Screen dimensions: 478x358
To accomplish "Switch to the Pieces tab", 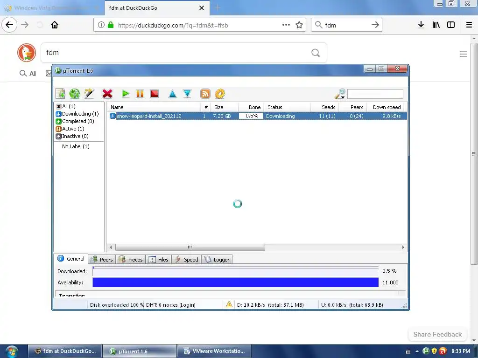I will (x=131, y=260).
